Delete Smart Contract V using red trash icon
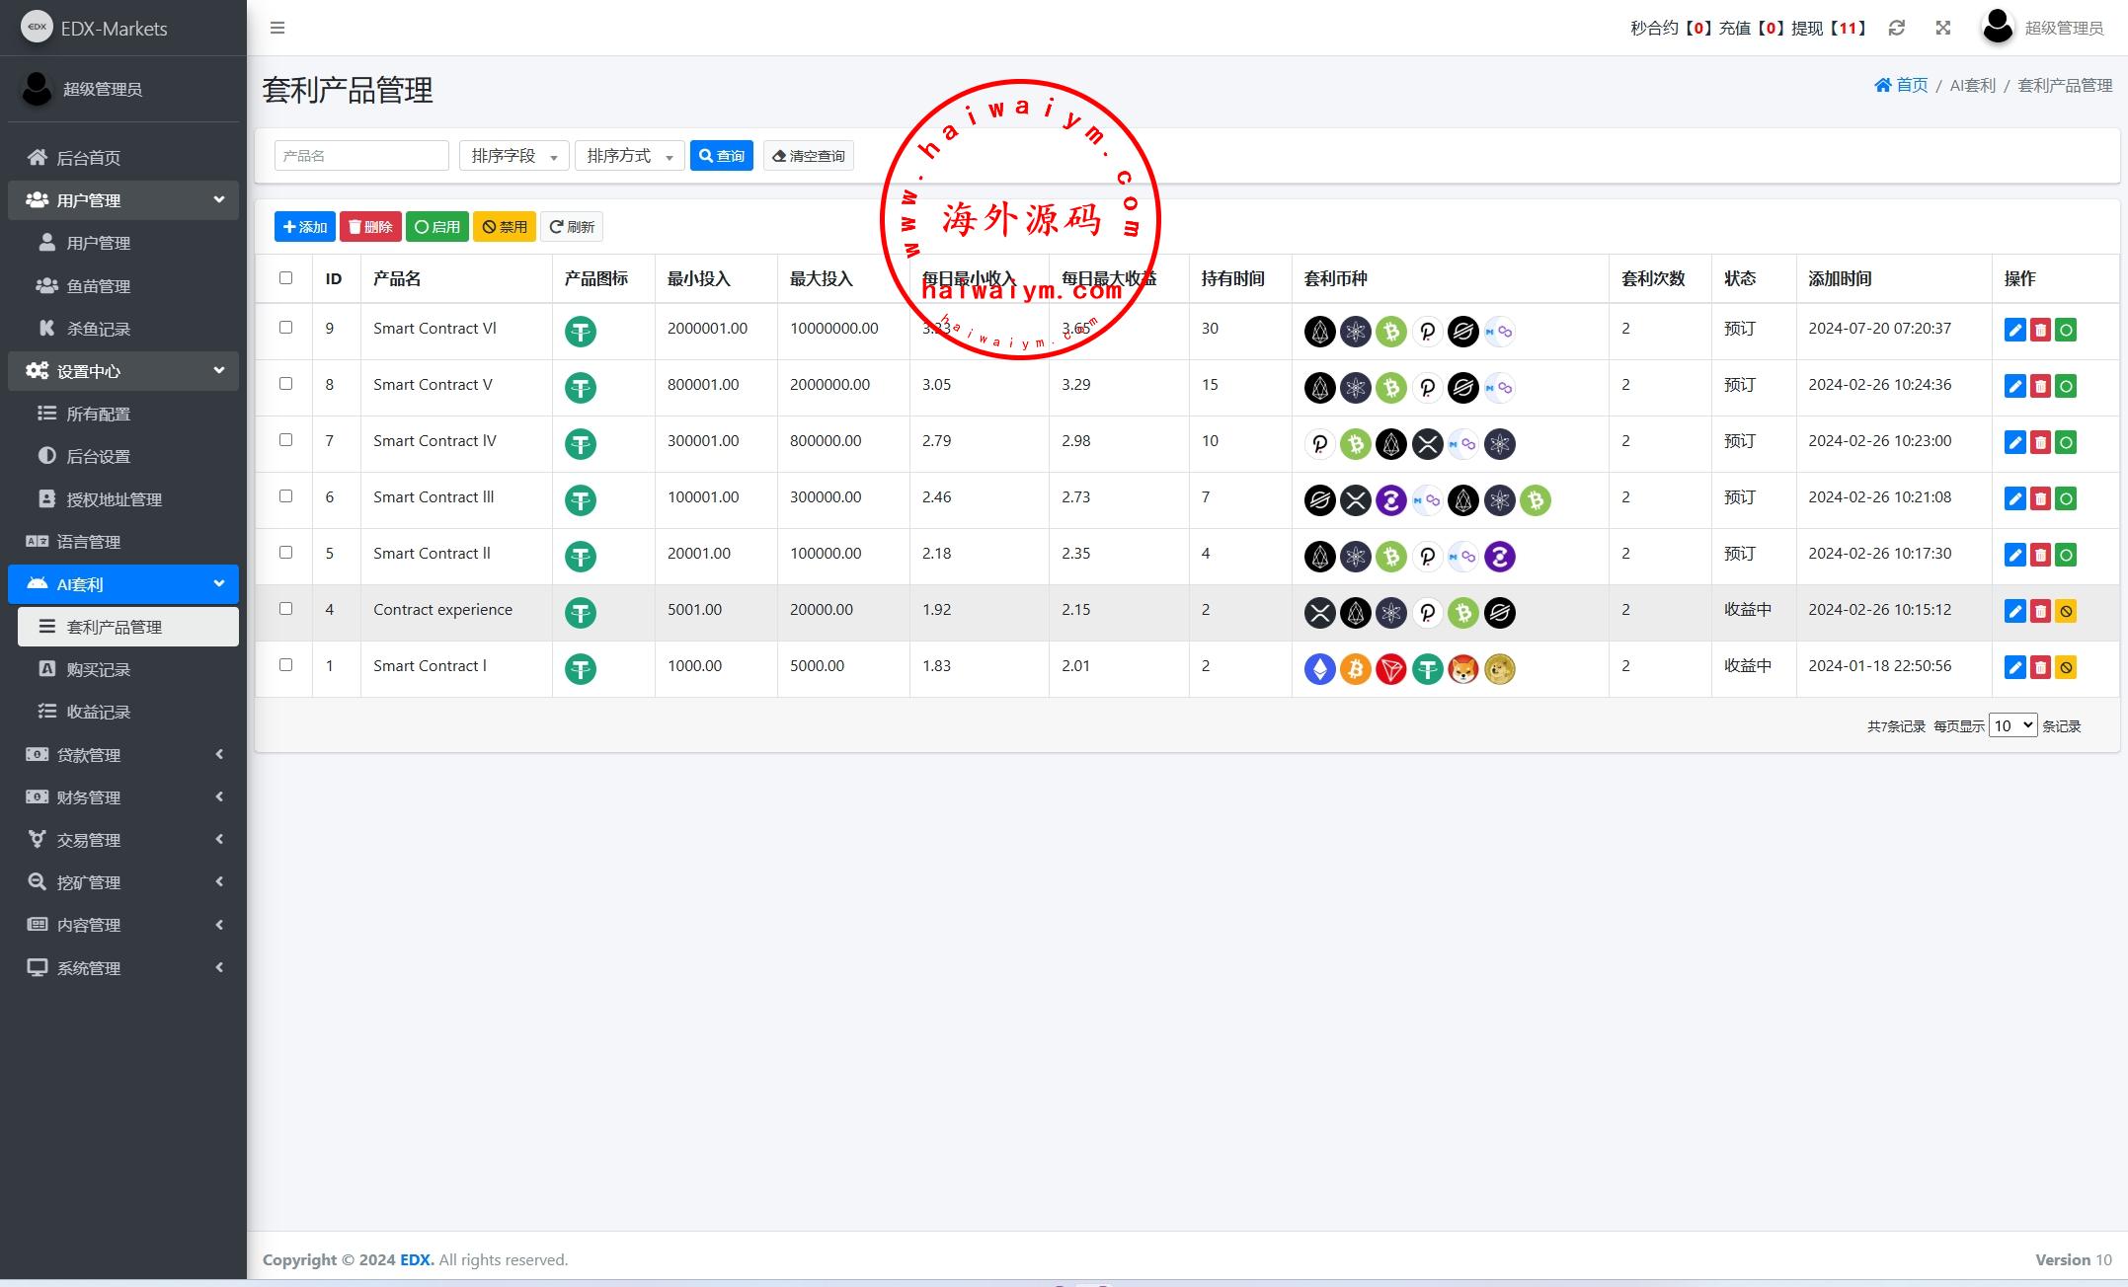 coord(2040,386)
